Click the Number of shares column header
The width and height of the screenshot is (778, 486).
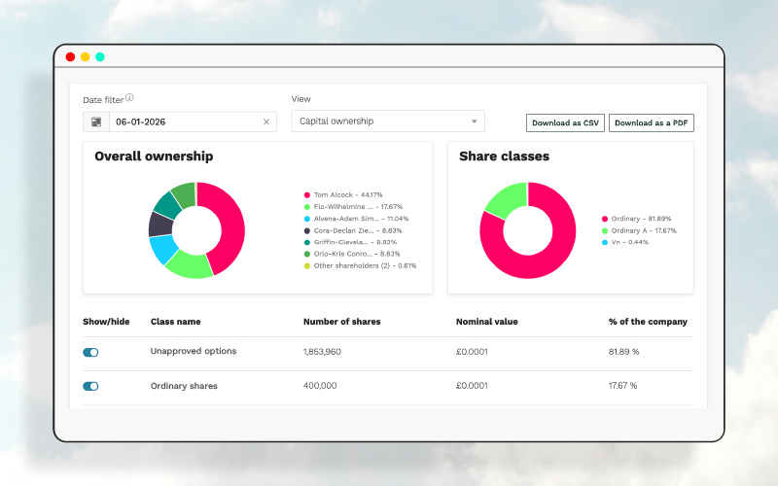tap(342, 322)
